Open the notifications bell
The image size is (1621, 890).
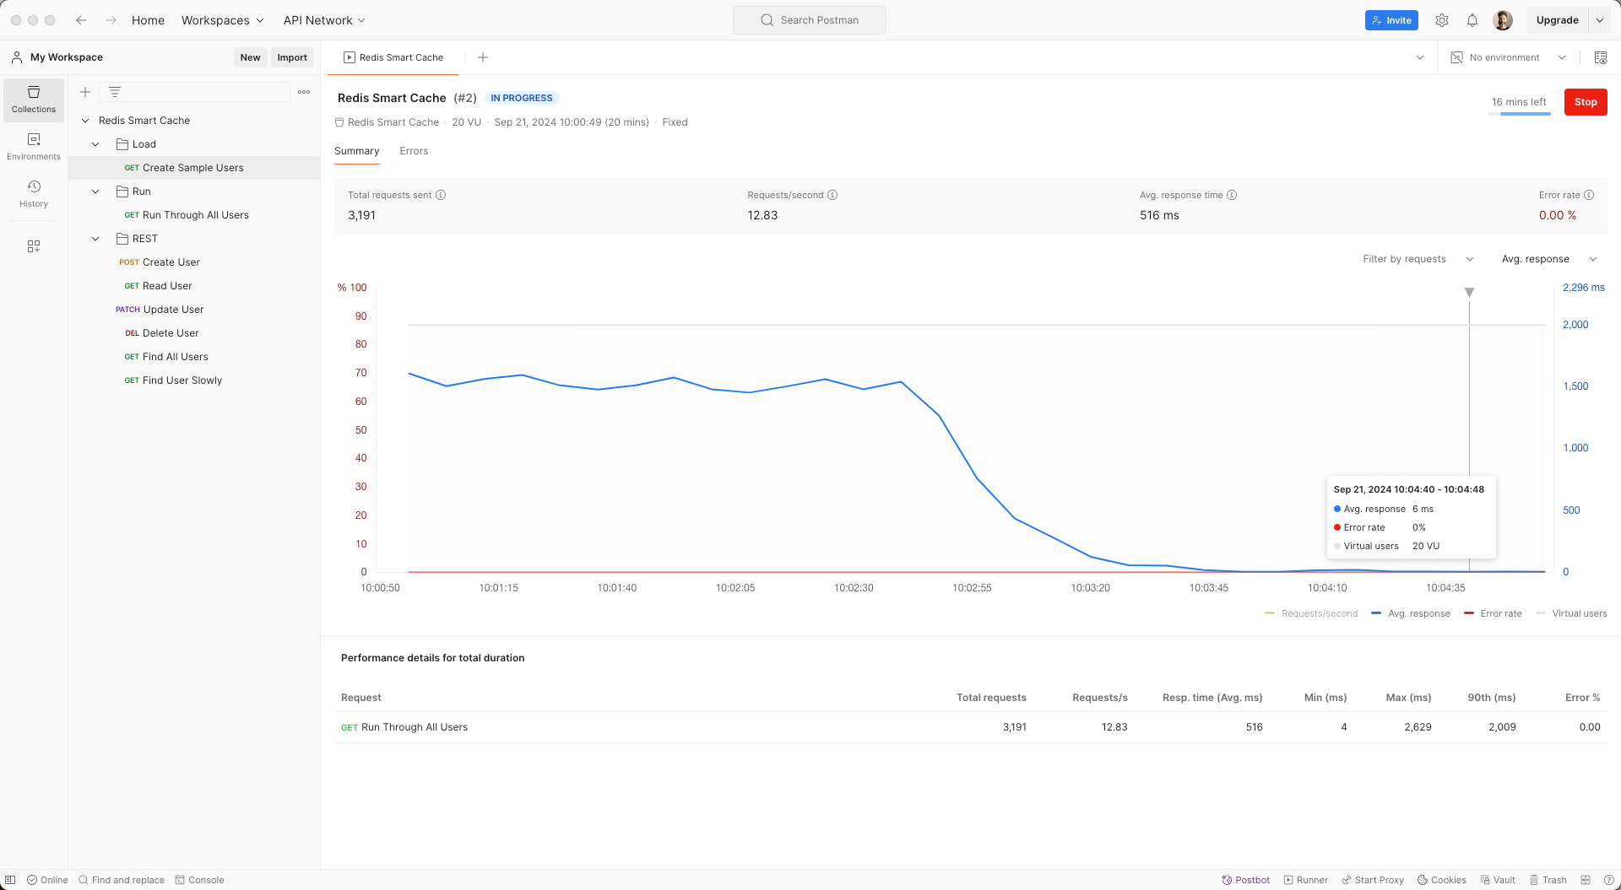point(1472,20)
